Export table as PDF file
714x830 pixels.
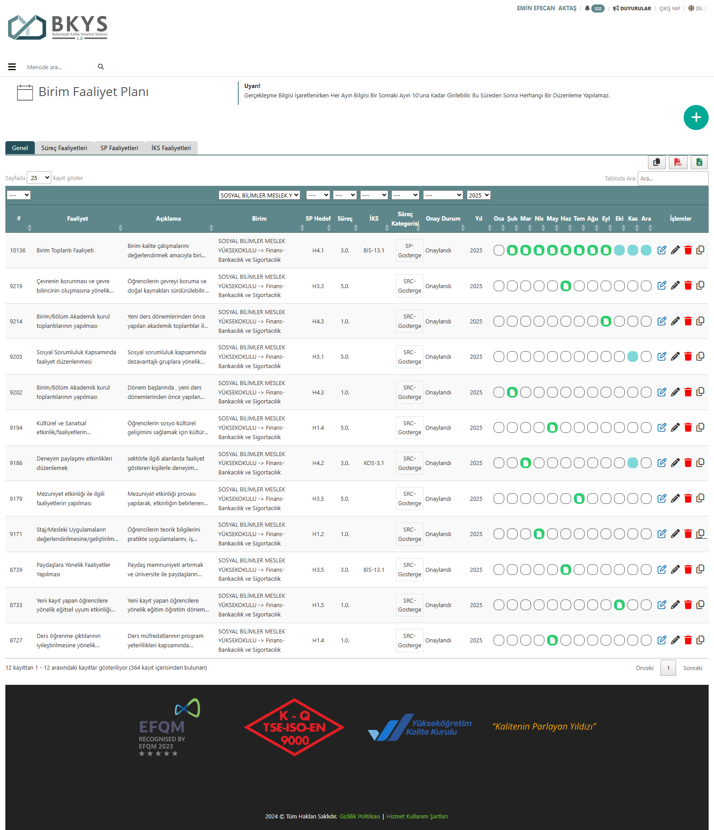[678, 162]
